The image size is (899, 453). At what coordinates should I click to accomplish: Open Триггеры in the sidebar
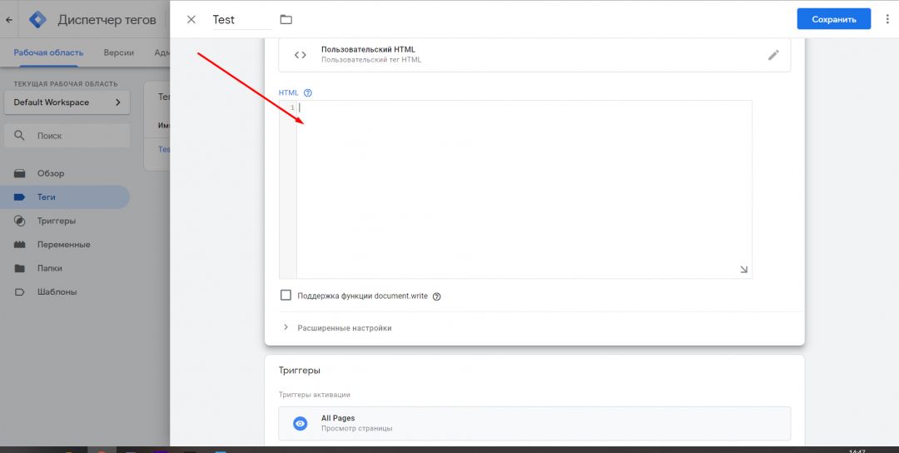tap(65, 221)
